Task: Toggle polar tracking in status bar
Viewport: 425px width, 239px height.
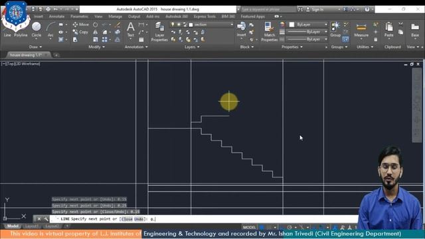Action: click(x=290, y=227)
